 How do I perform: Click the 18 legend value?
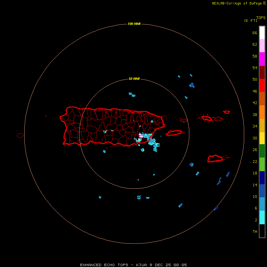point(255,173)
